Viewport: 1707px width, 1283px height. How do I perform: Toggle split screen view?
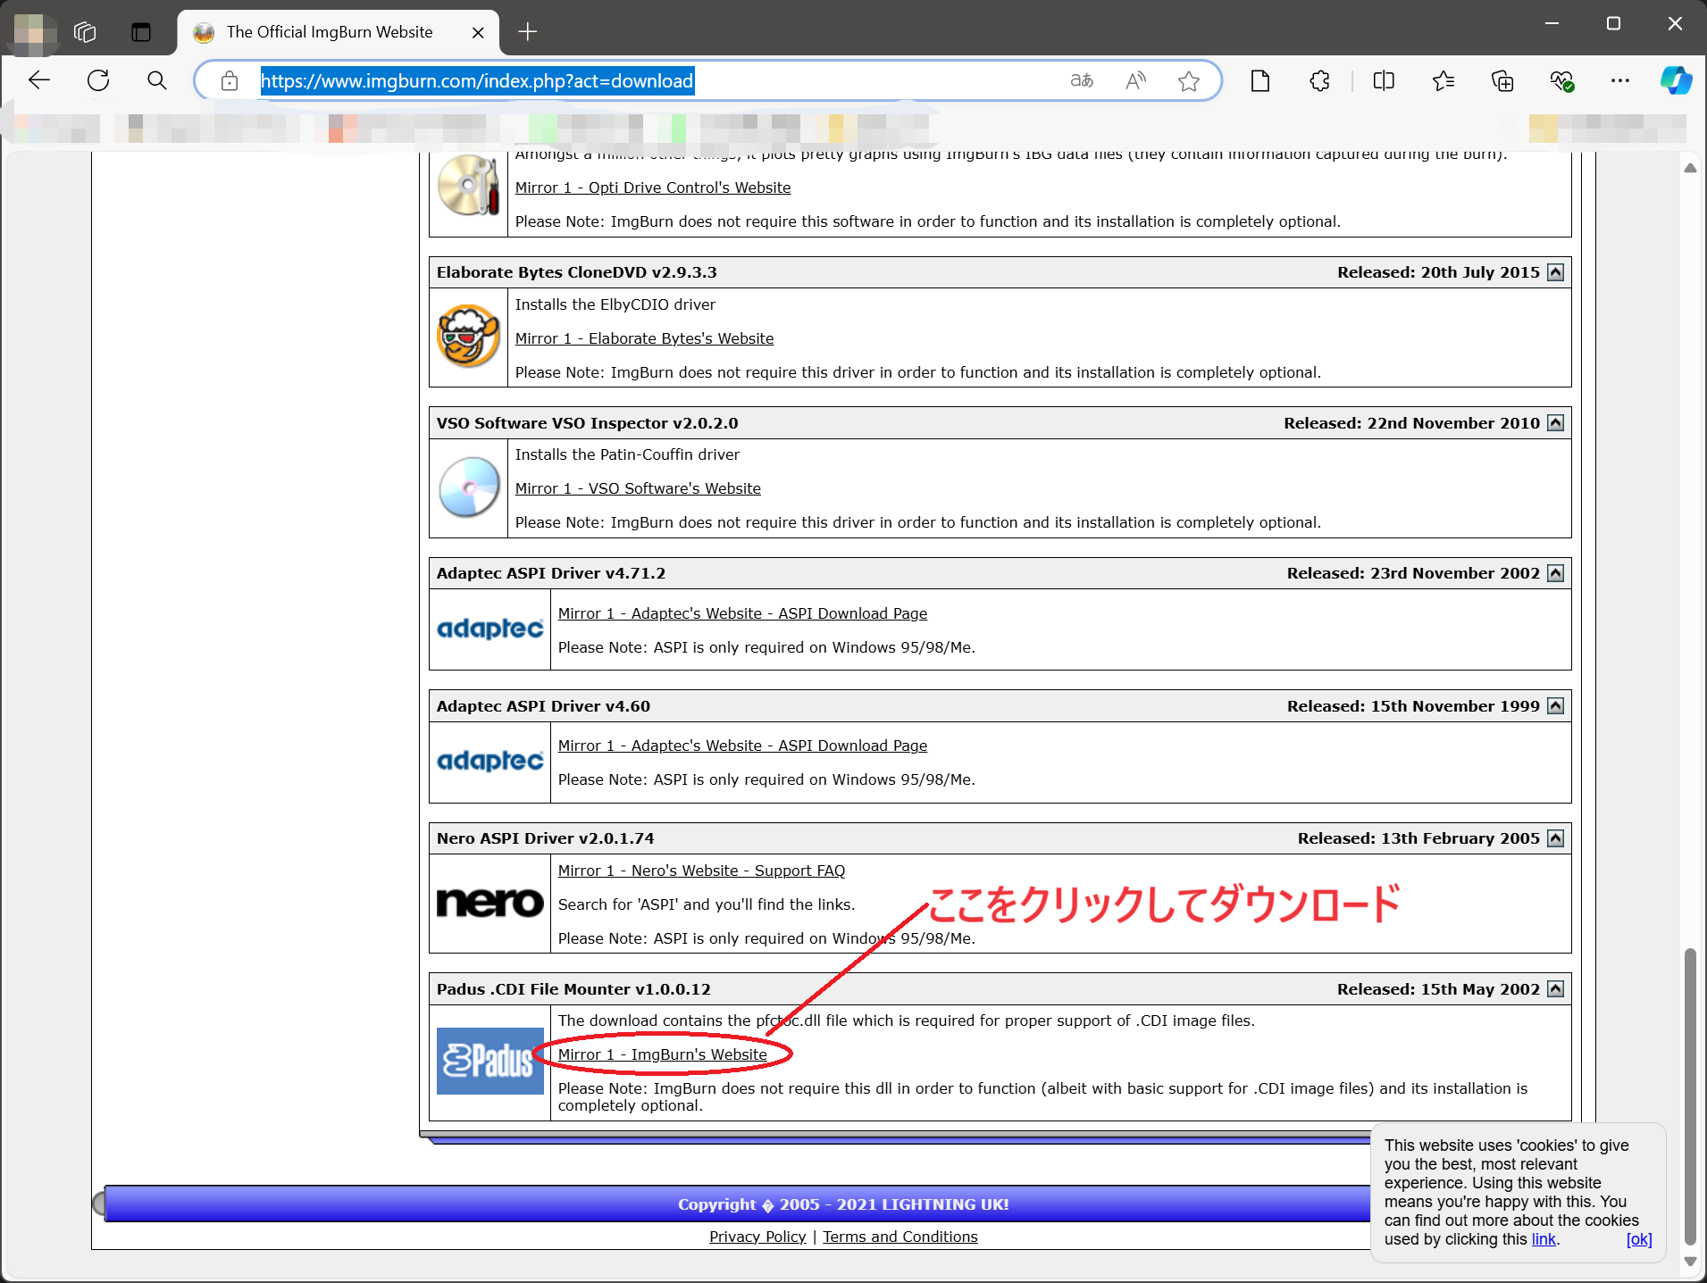(1384, 81)
